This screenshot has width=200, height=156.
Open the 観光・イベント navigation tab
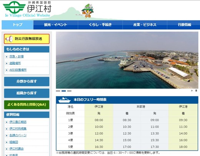(56, 25)
